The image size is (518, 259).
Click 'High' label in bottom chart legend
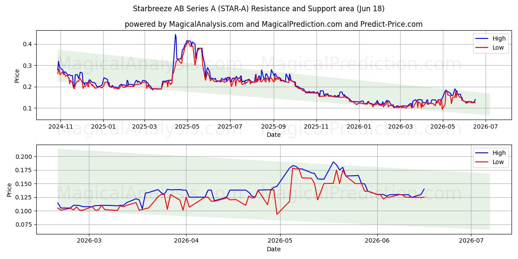click(x=499, y=153)
